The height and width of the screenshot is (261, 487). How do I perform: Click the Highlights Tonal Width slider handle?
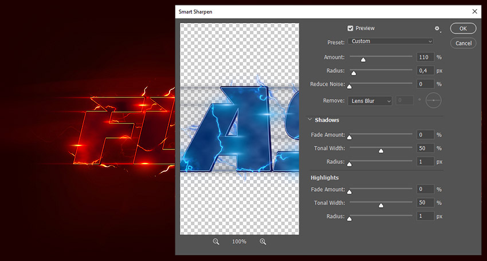pos(380,205)
